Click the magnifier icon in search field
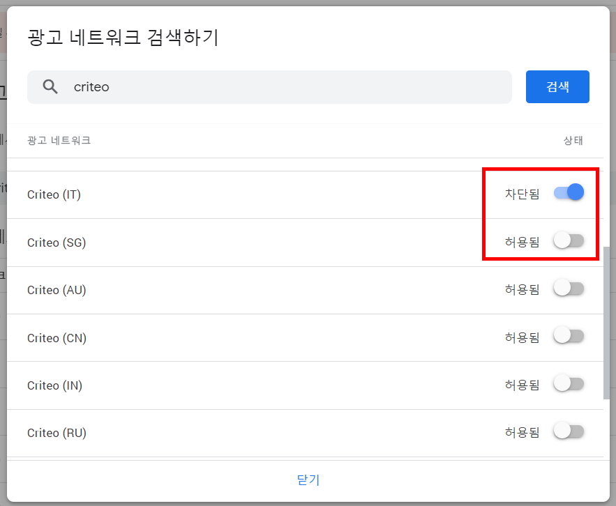 tap(50, 86)
